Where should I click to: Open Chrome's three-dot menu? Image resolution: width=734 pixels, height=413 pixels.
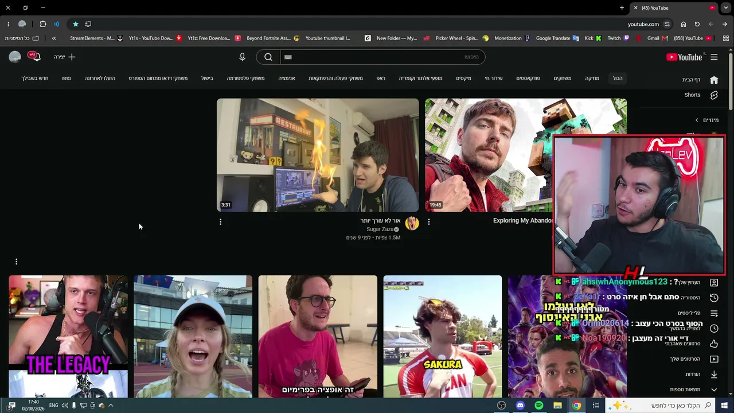tap(8, 24)
